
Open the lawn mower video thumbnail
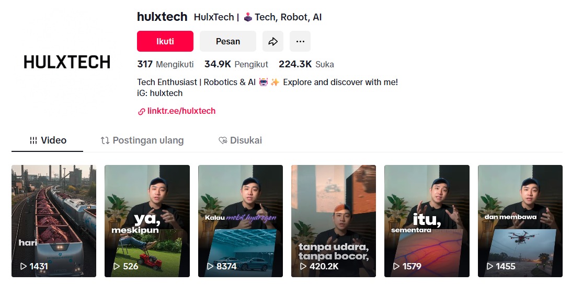pyautogui.click(x=147, y=221)
